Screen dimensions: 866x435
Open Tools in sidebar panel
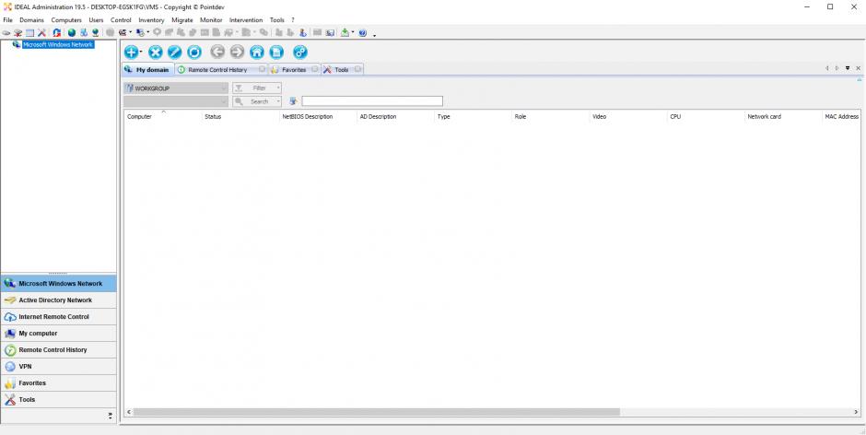coord(59,400)
